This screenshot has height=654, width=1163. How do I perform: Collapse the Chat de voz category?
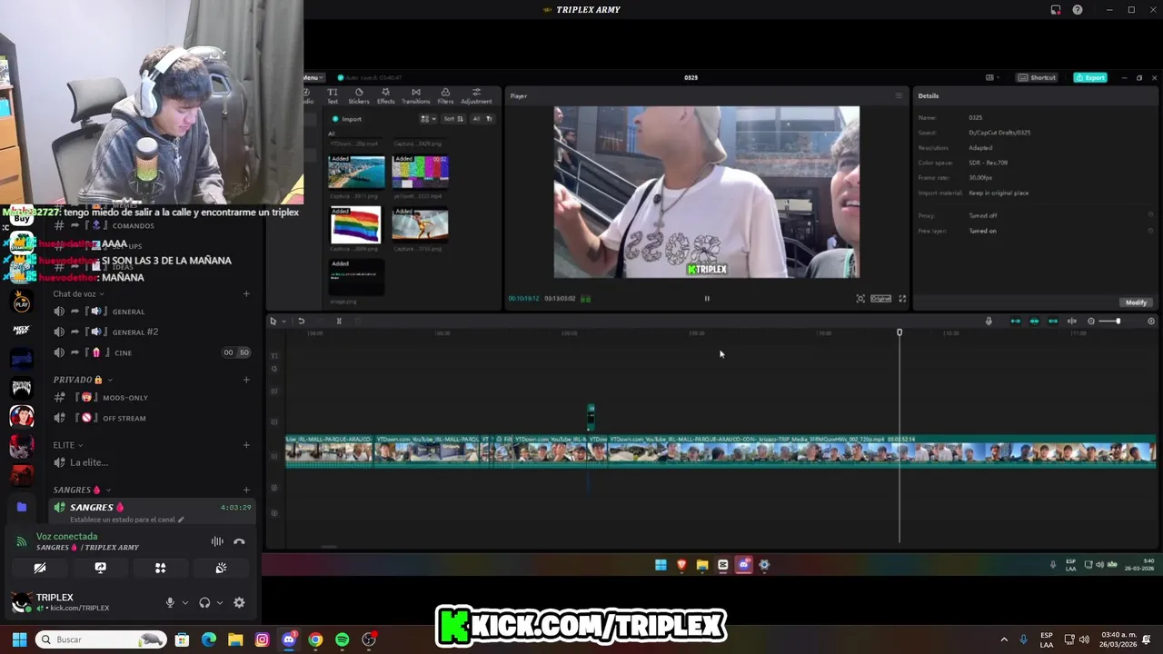(78, 294)
